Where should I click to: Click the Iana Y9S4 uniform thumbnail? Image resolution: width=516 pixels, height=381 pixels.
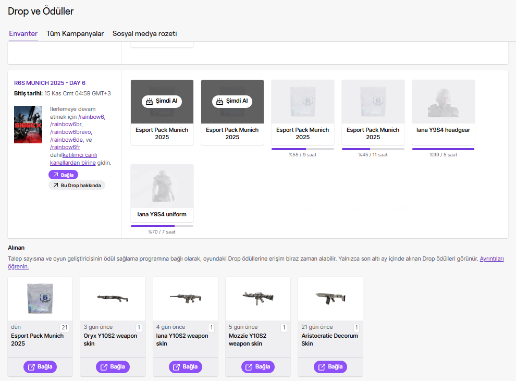[x=162, y=186]
